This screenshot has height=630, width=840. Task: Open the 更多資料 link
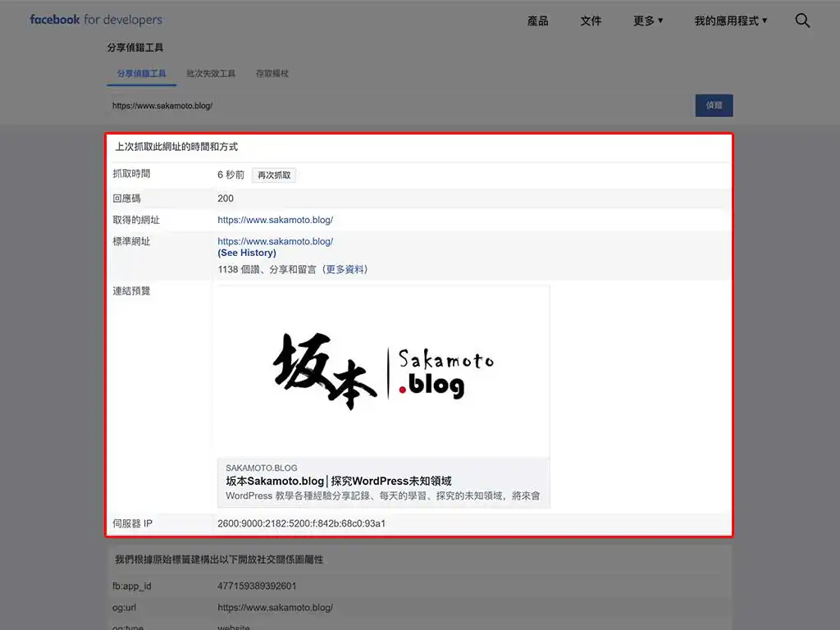tap(346, 269)
